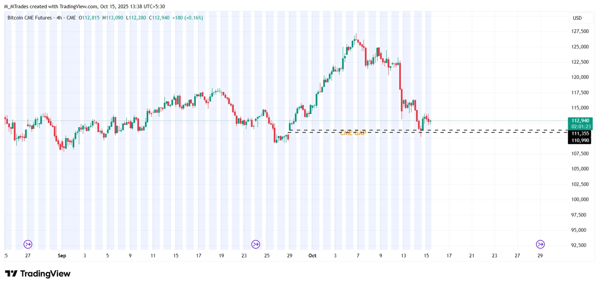
Task: Click the 127,500 price scale label
Action: [x=580, y=32]
